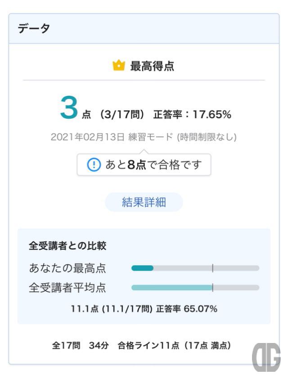This screenshot has width=288, height=379.
Task: Click the あと8点で合格です notice bubble
Action: [144, 165]
